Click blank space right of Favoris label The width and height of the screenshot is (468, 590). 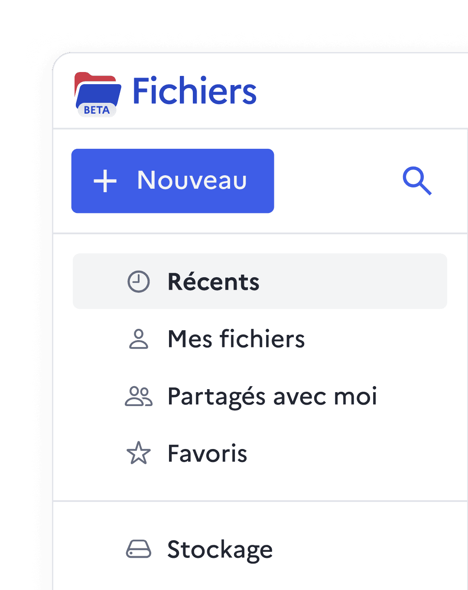[347, 454]
